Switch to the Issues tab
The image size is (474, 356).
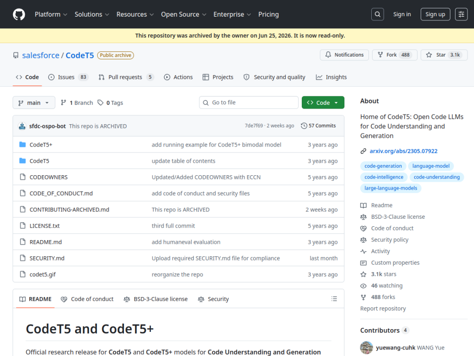69,77
